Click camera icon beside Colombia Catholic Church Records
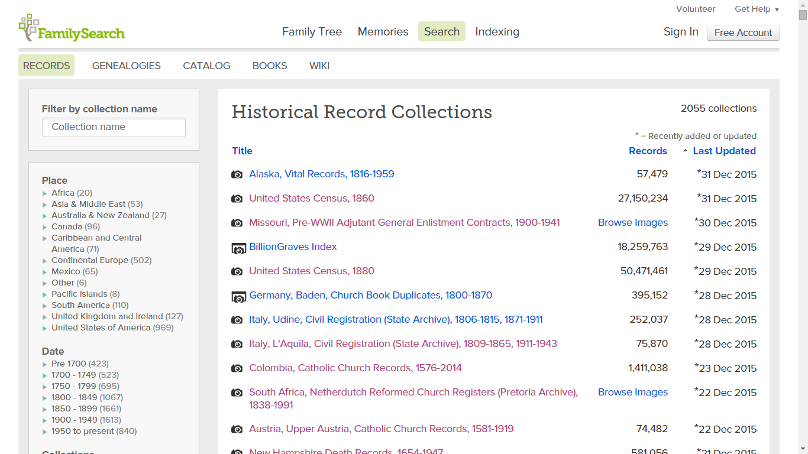The height and width of the screenshot is (454, 808). (237, 368)
